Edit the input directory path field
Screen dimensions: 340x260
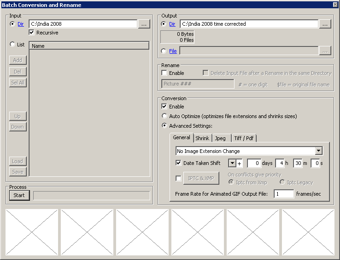tap(83, 24)
